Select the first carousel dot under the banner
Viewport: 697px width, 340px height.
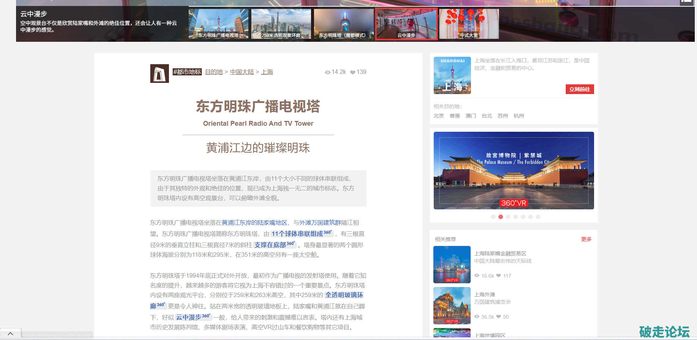pyautogui.click(x=493, y=217)
